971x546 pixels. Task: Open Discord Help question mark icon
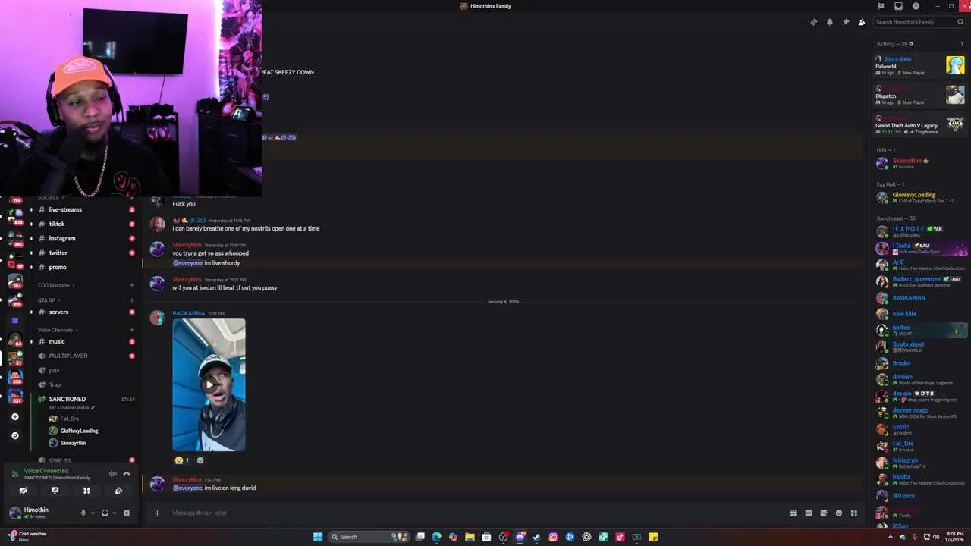(x=916, y=6)
